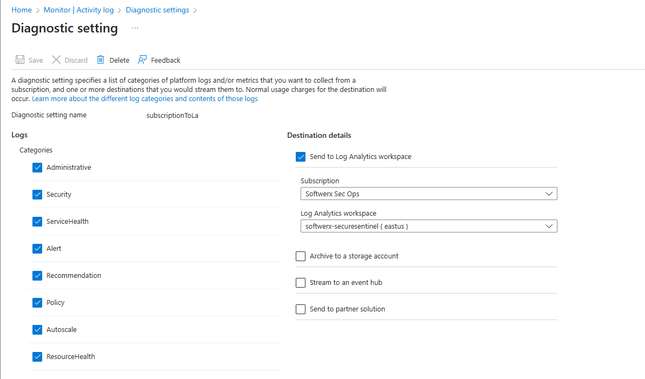Disable the ServiceHealth log category
The image size is (645, 379).
point(37,222)
